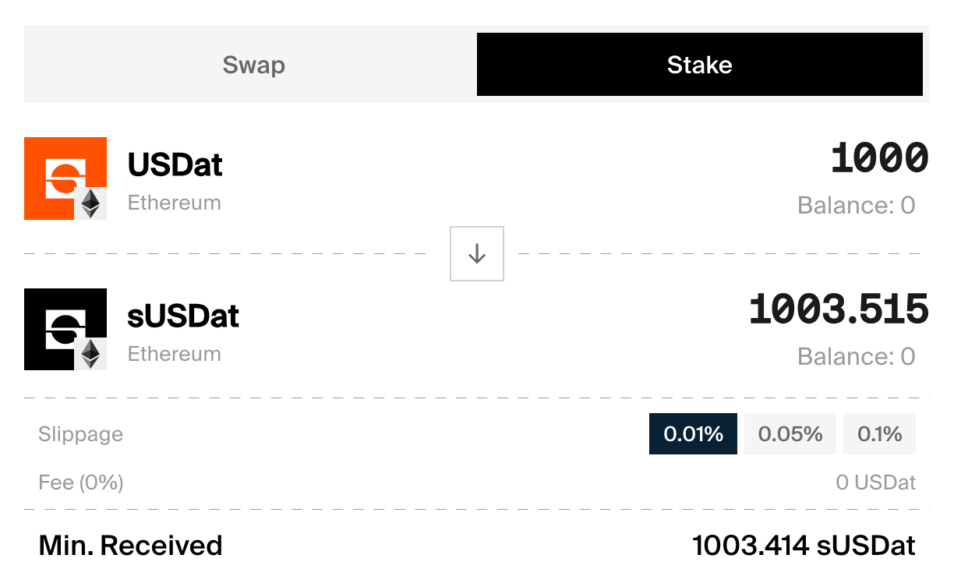
Task: Click the USDat Balance: 0 link
Action: point(856,206)
